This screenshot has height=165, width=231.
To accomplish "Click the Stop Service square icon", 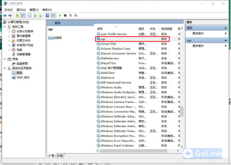I will 65,16.
